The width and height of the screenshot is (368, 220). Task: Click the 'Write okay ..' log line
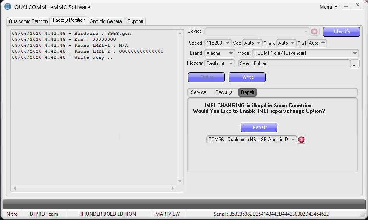point(62,57)
